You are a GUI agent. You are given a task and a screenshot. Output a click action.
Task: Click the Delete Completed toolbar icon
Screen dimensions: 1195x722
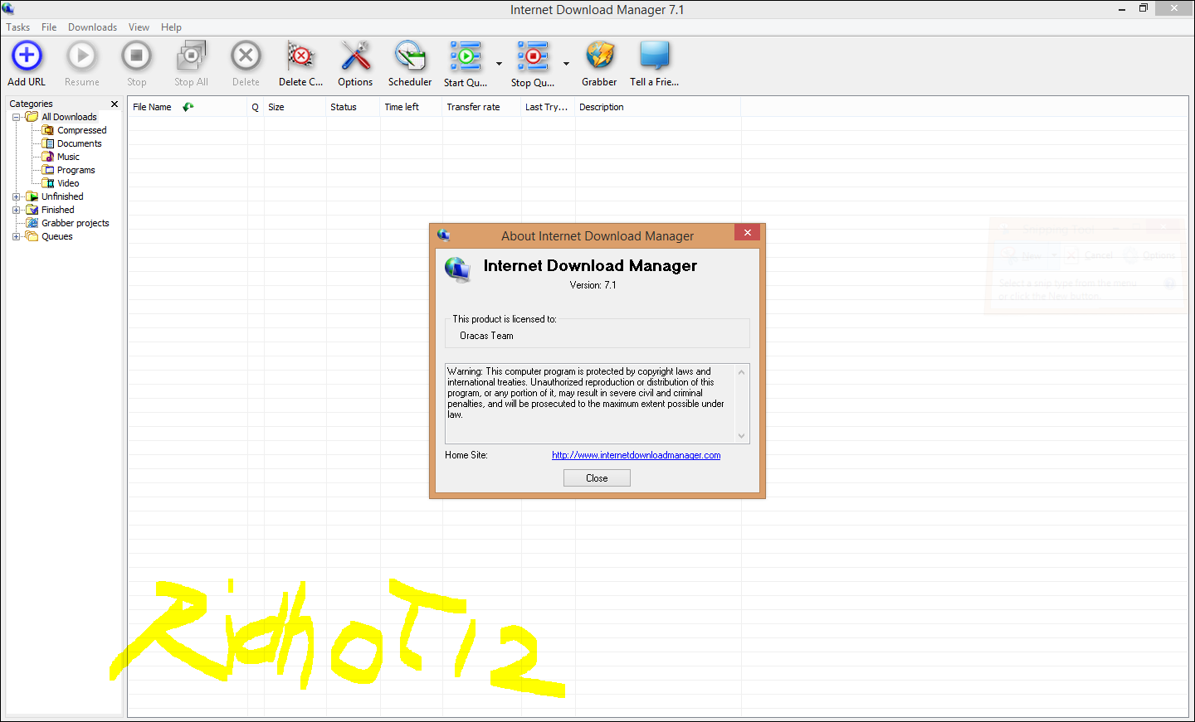(x=300, y=56)
